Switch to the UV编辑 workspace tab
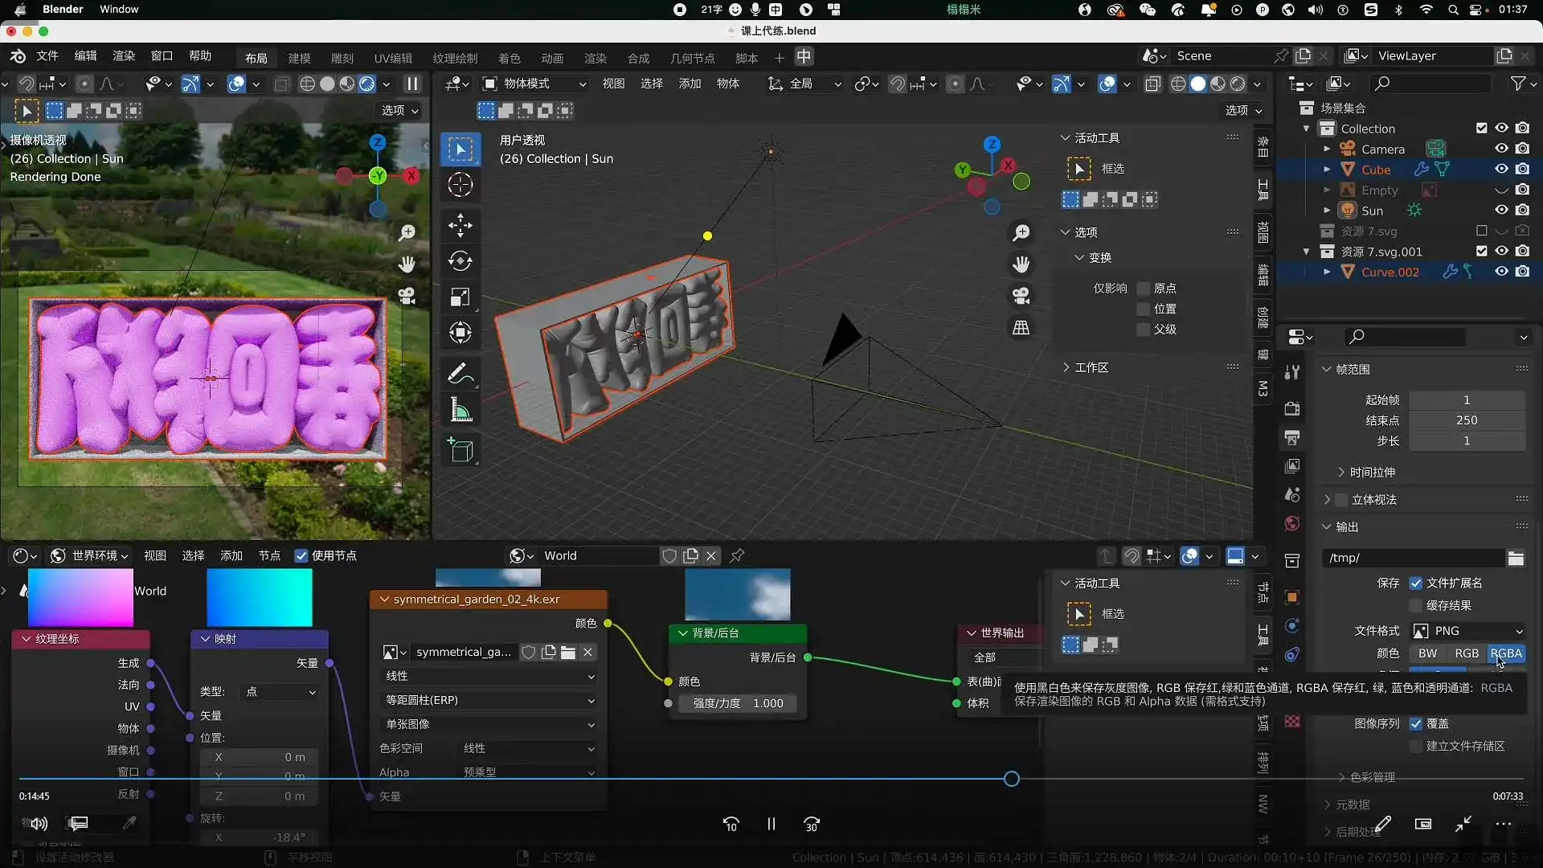This screenshot has width=1543, height=868. (x=393, y=57)
